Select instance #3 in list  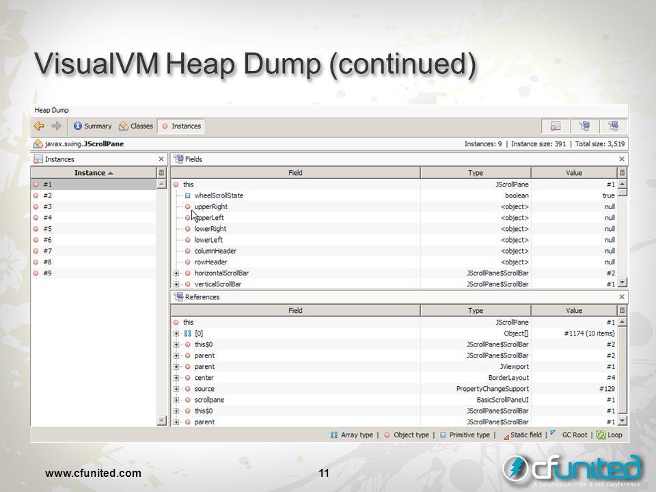coord(94,206)
